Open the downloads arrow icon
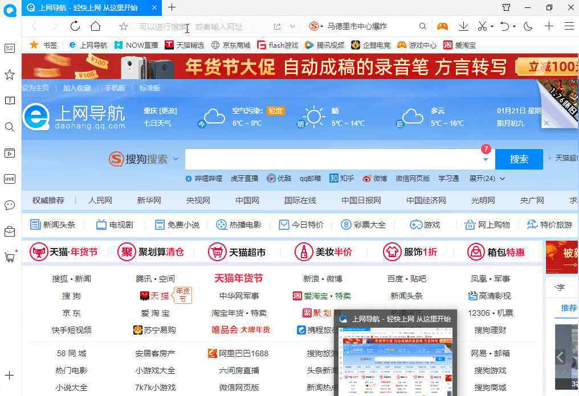The width and height of the screenshot is (579, 396). [463, 26]
